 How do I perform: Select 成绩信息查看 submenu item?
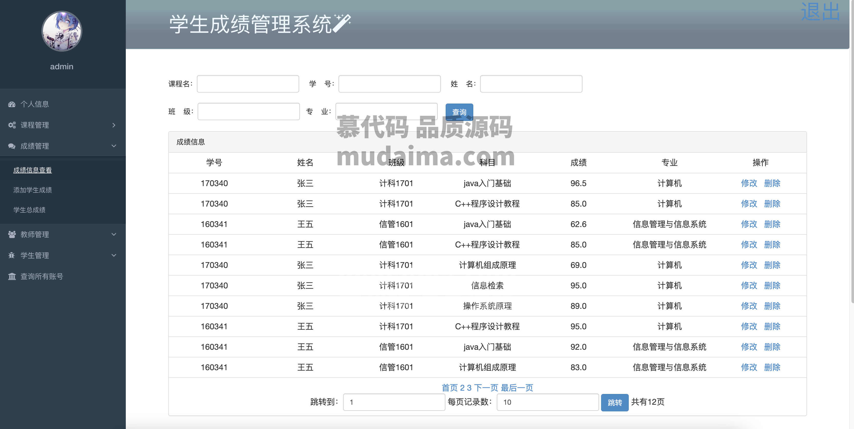pyautogui.click(x=32, y=170)
